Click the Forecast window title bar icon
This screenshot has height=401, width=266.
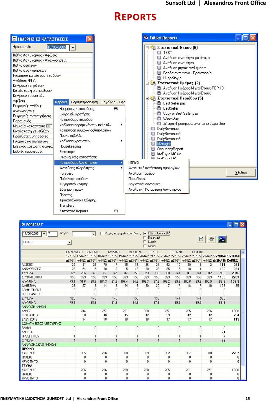pyautogui.click(x=23, y=224)
